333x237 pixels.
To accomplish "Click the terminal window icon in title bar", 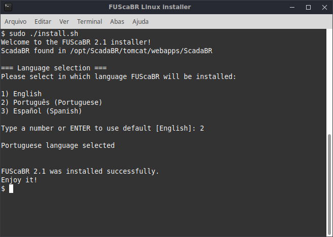I will [x=8, y=7].
